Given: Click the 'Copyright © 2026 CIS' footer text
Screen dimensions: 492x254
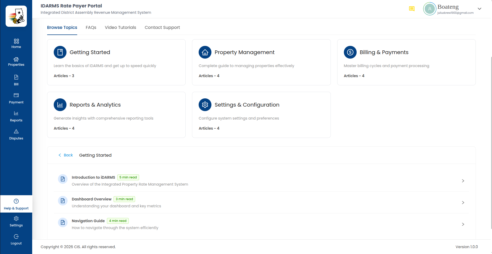Looking at the screenshot, I should point(60,247).
